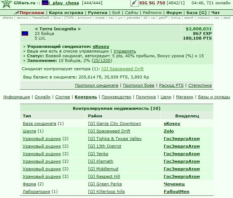Switch to Информация tab
The height and width of the screenshot is (198, 233).
click(x=17, y=97)
